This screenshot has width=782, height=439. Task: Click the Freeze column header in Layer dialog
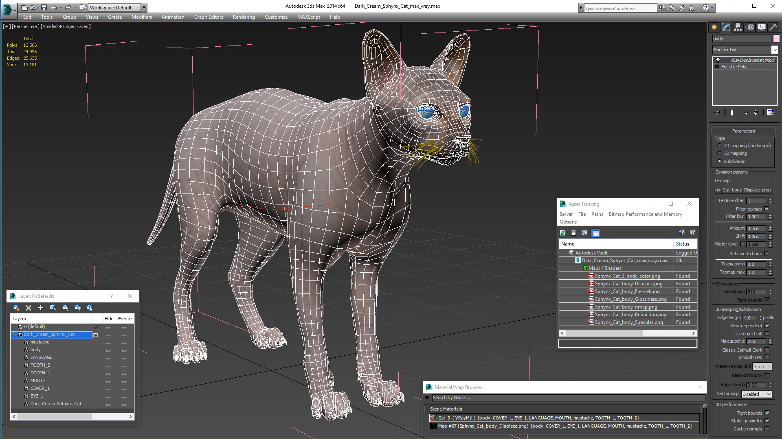click(x=125, y=319)
